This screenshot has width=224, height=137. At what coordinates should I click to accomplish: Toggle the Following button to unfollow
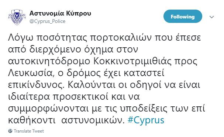(x=183, y=16)
